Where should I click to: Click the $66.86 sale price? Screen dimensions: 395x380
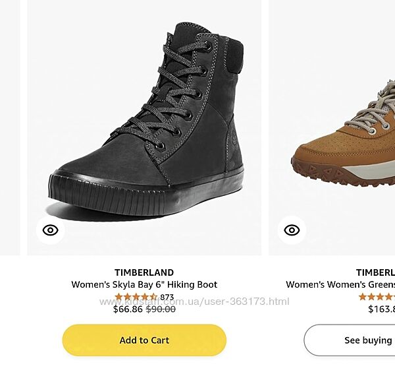tap(128, 309)
